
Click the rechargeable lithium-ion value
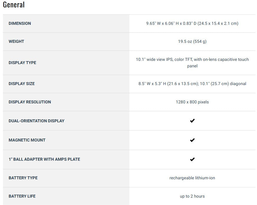click(x=192, y=178)
